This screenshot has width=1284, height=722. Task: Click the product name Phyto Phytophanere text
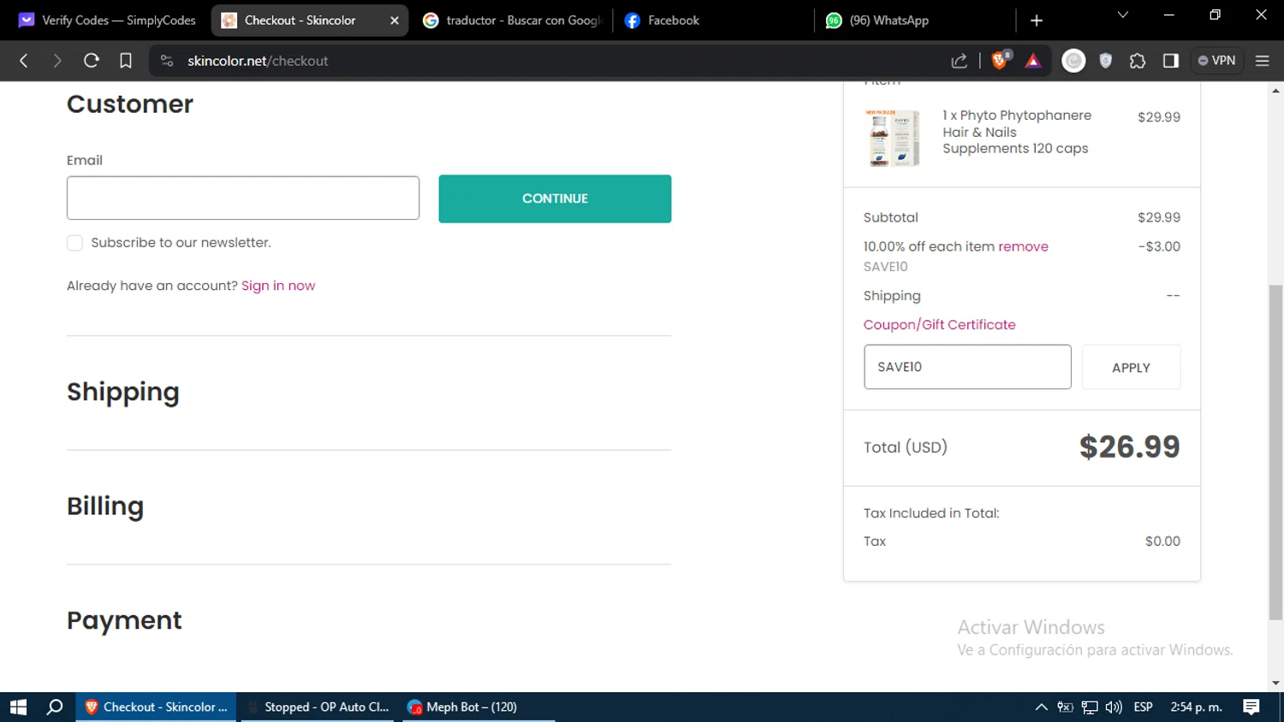(1017, 132)
